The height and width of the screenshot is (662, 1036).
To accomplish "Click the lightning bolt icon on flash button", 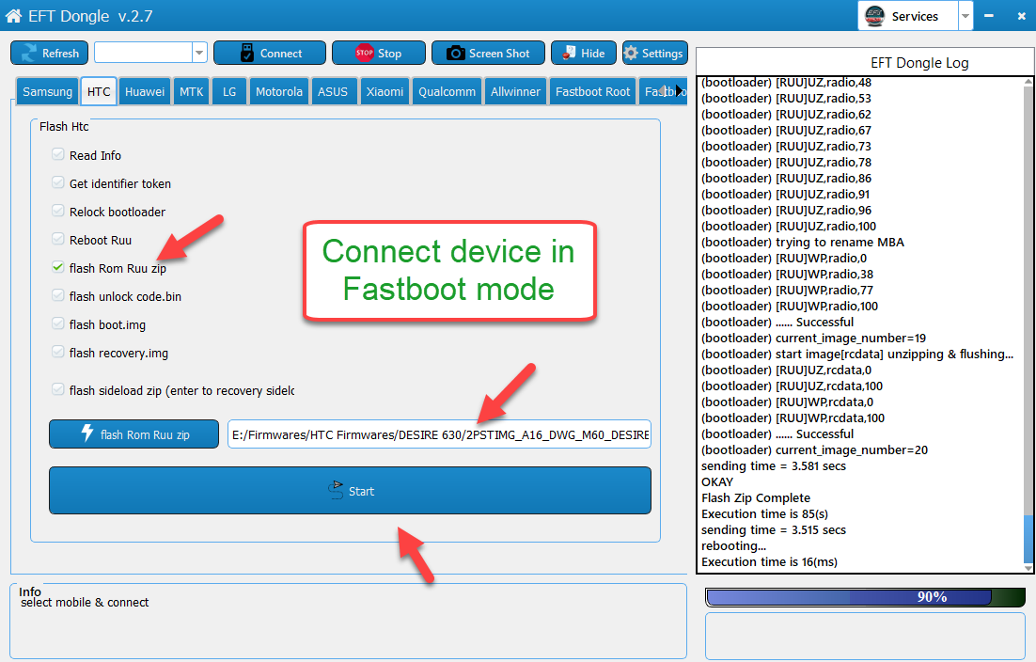I will click(87, 433).
